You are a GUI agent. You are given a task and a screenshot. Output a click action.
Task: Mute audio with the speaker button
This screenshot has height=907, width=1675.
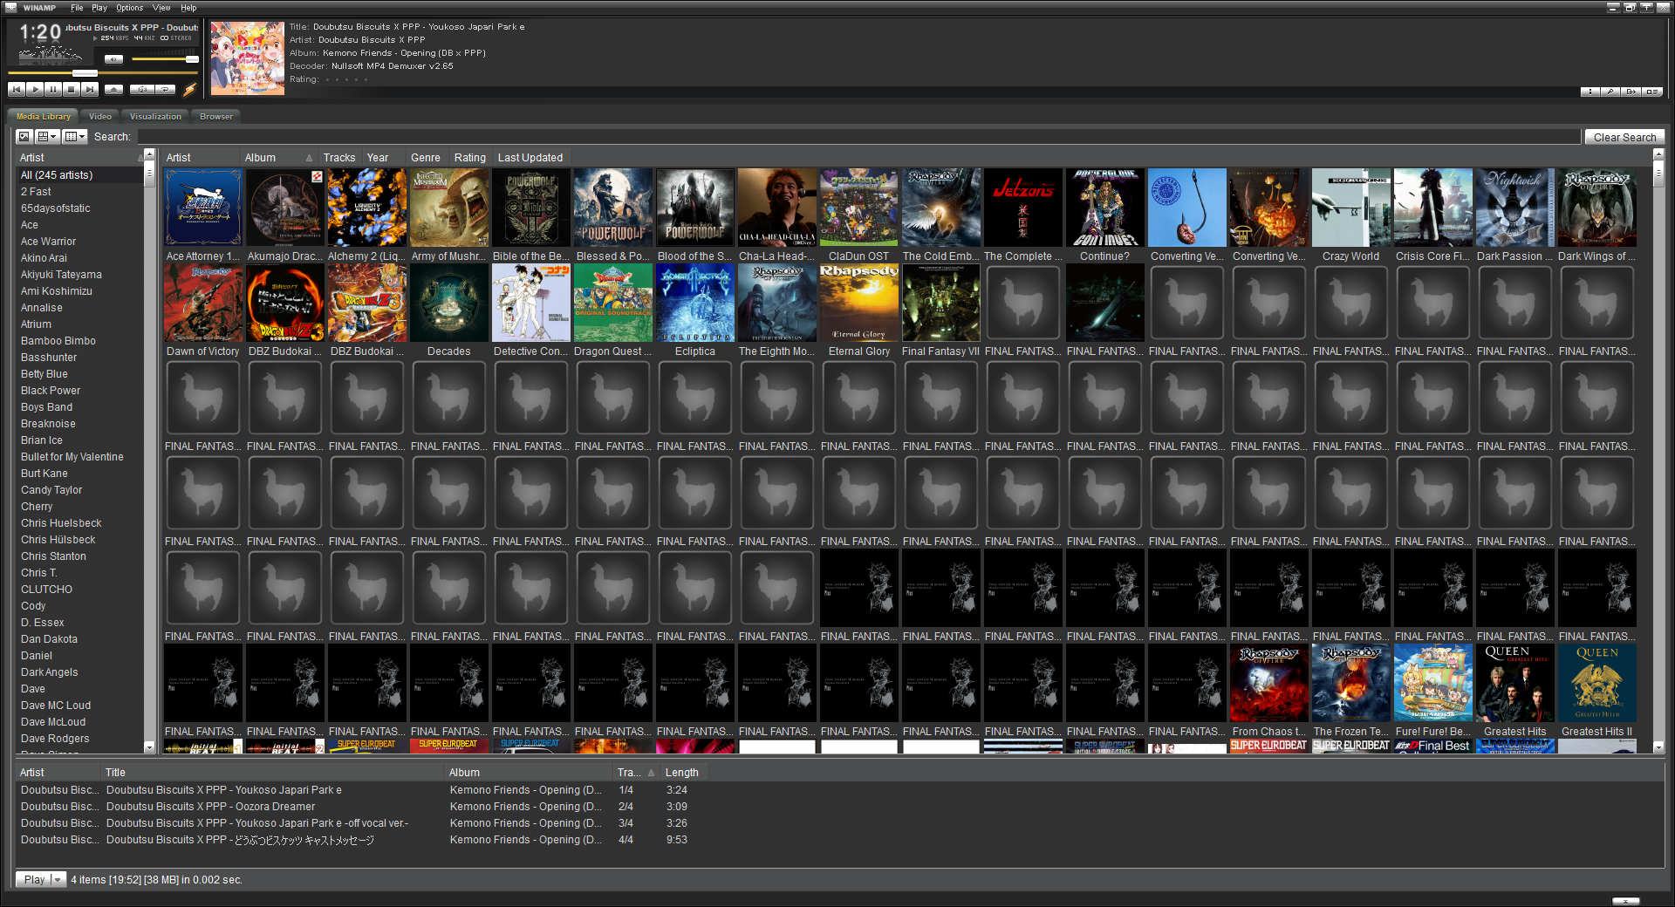coord(113,59)
